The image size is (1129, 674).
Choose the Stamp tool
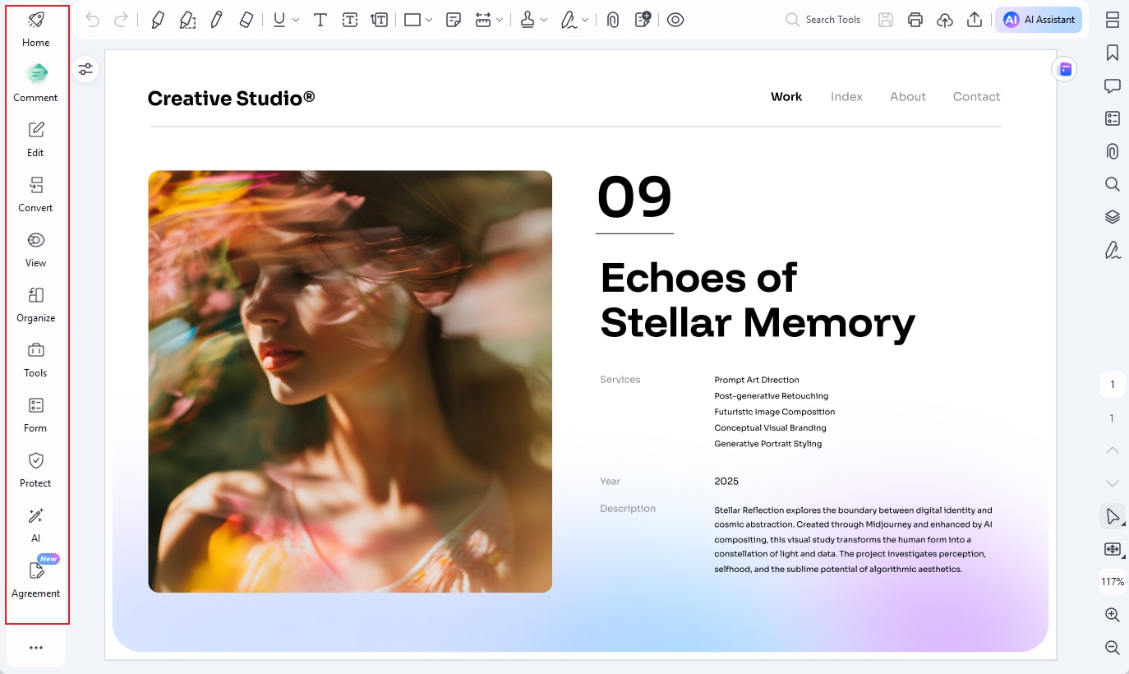pos(528,20)
